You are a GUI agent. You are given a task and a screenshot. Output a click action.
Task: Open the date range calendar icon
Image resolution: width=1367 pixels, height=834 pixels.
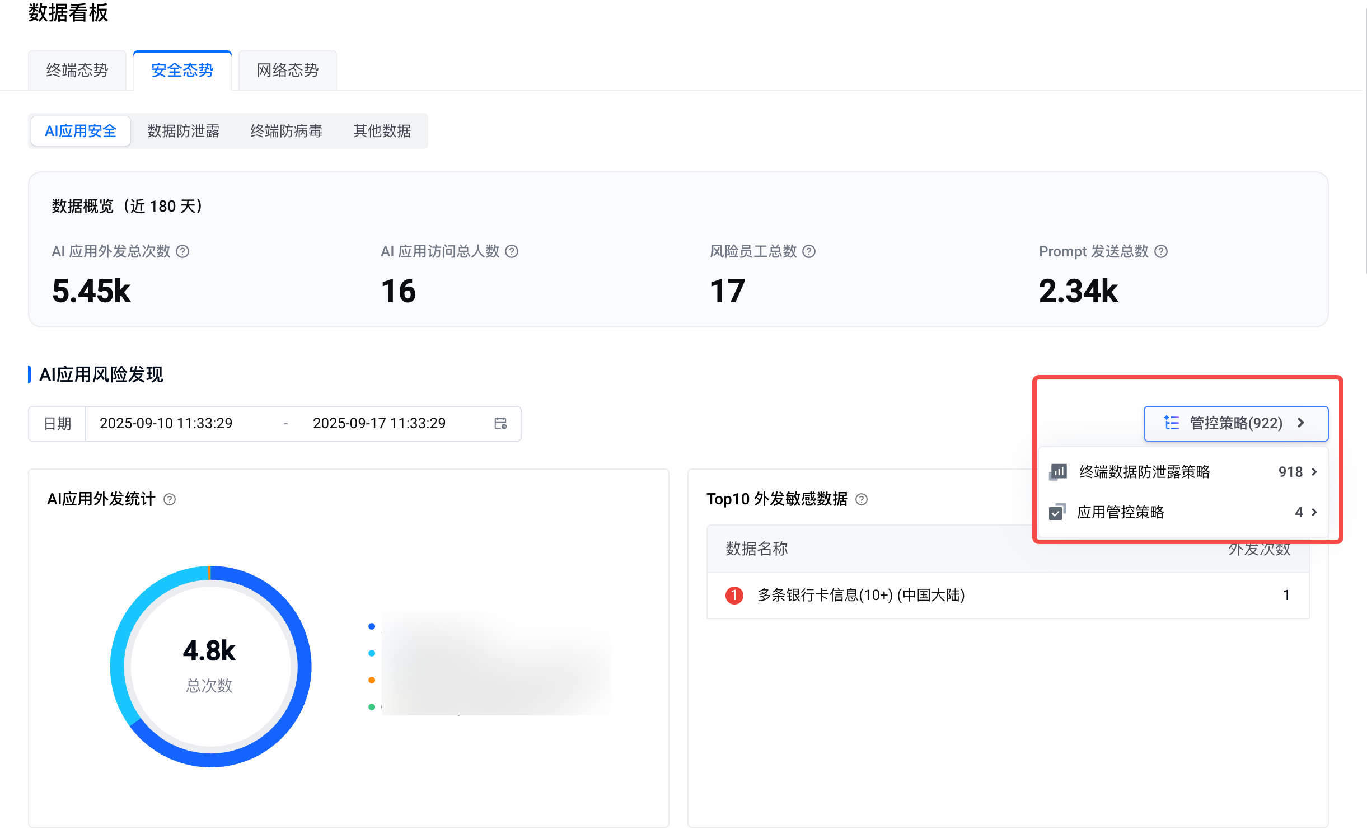coord(500,423)
